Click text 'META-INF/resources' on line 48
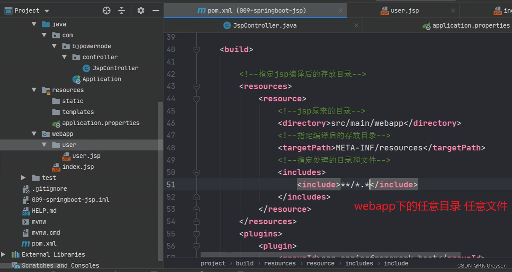 pos(379,148)
